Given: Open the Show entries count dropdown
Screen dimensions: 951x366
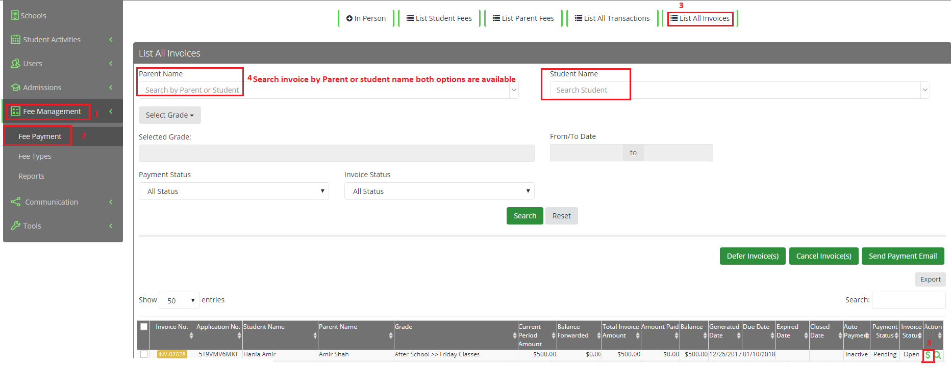Looking at the screenshot, I should click(x=179, y=300).
